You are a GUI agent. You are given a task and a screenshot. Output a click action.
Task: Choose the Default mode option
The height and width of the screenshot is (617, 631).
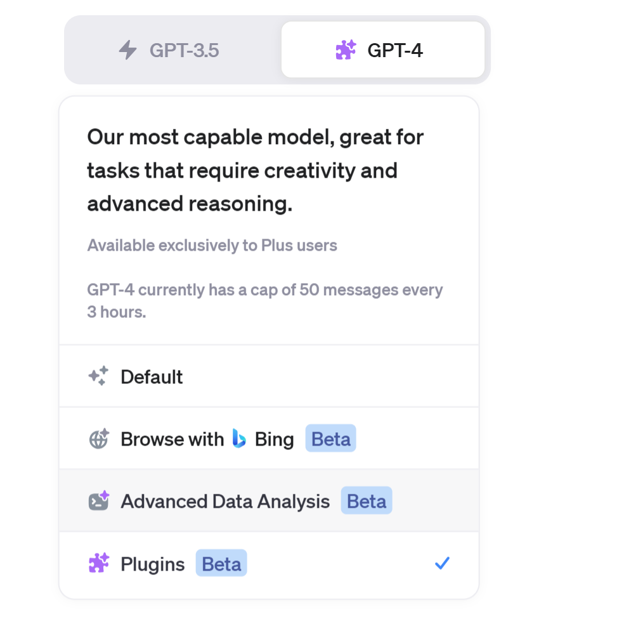coord(152,377)
